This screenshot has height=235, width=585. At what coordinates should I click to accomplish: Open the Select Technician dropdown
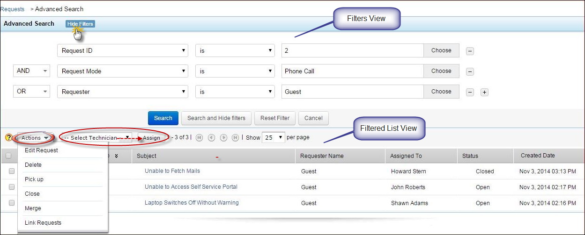coord(97,138)
